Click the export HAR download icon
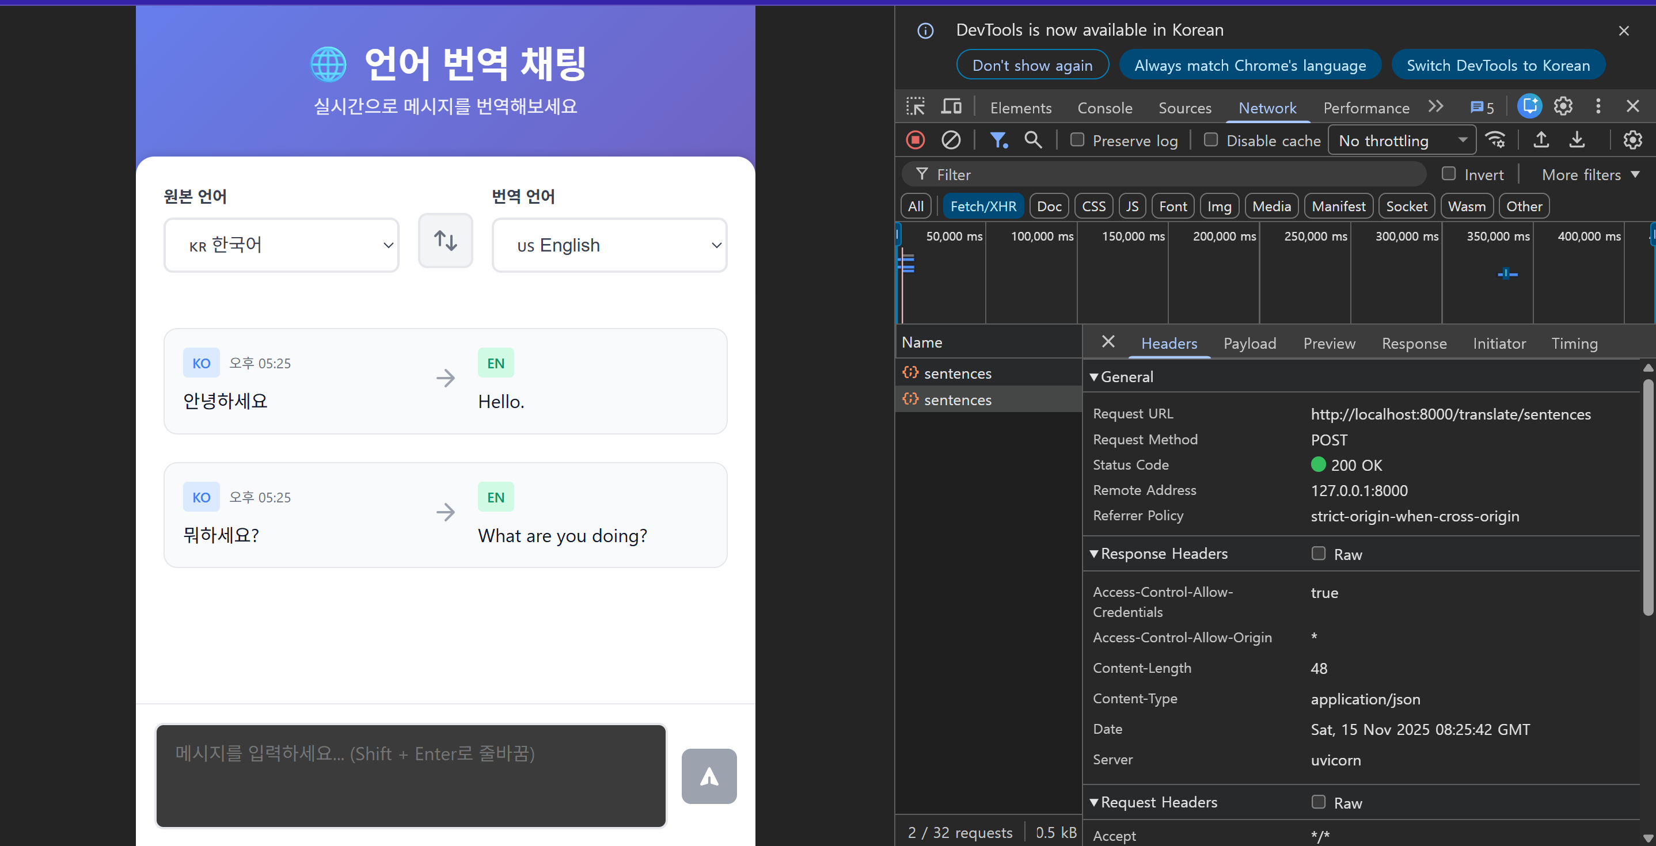This screenshot has width=1656, height=846. coord(1577,140)
